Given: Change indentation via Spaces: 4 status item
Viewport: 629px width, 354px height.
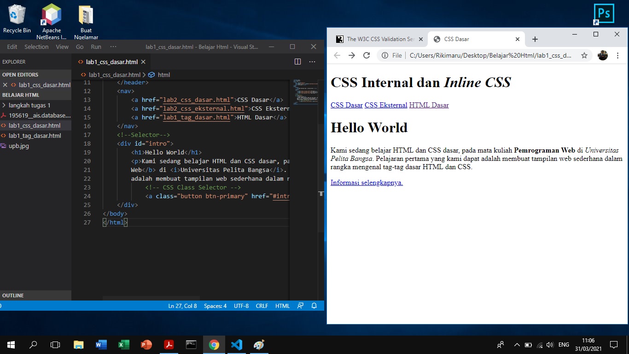Looking at the screenshot, I should point(215,306).
